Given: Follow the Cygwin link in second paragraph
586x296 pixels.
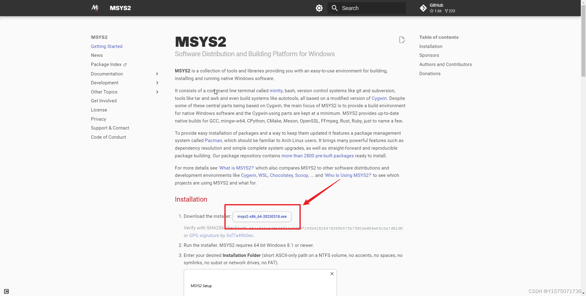Looking at the screenshot, I should click(x=379, y=98).
